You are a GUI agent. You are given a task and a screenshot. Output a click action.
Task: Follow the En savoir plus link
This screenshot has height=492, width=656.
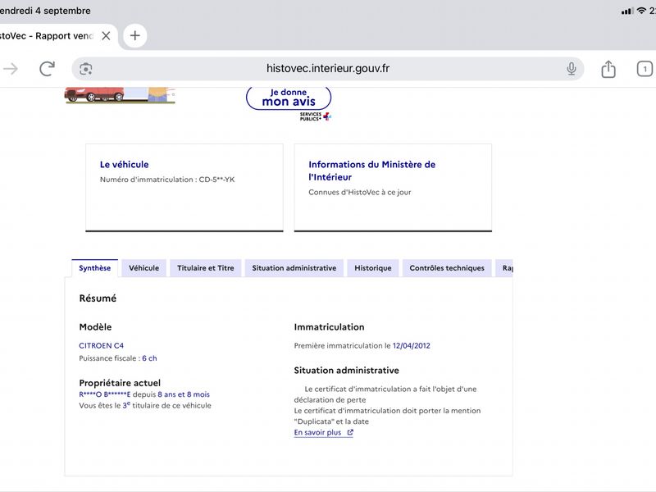tap(317, 433)
